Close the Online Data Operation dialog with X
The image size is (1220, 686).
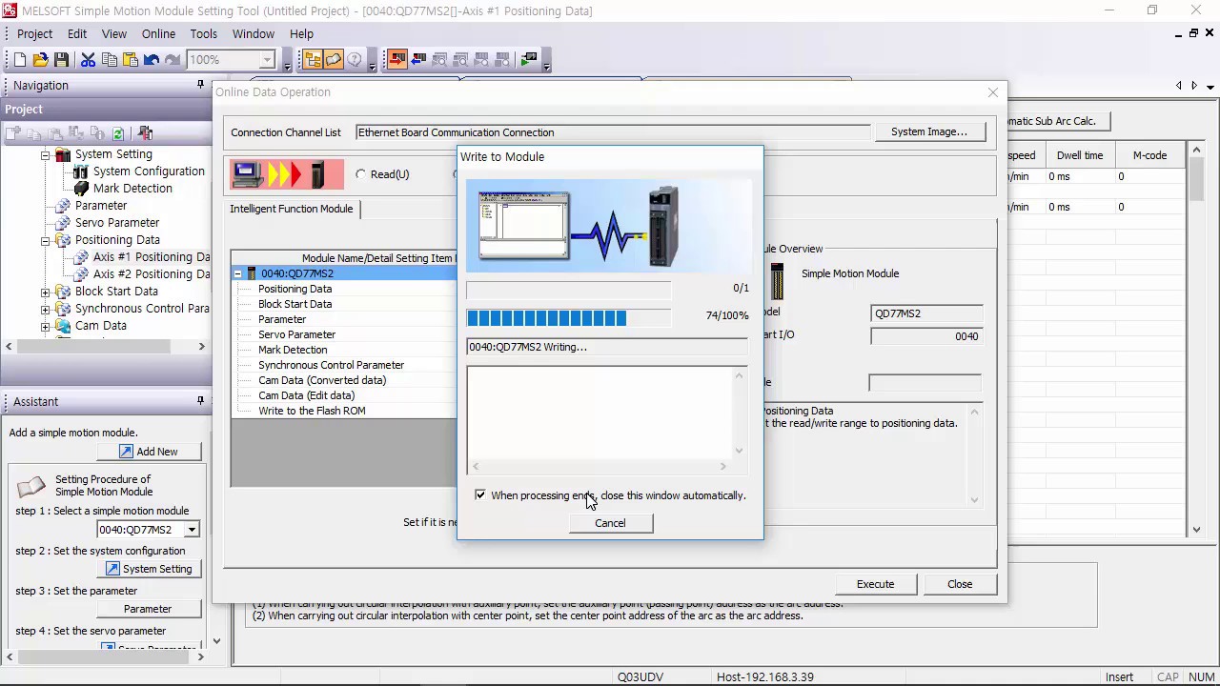point(993,92)
